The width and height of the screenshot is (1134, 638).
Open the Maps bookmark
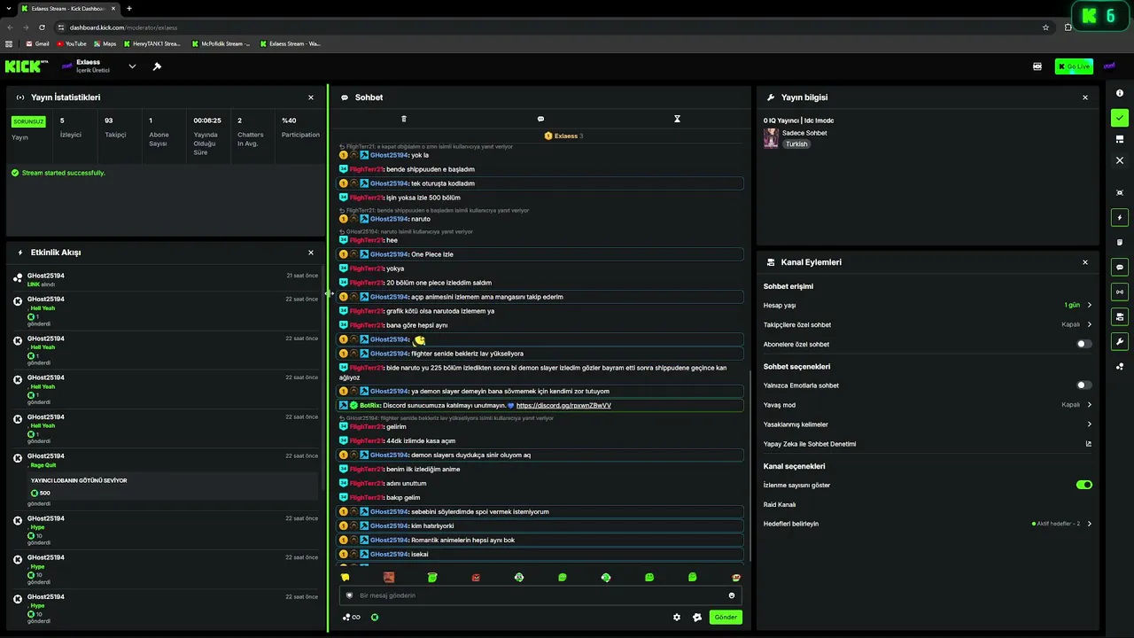point(105,43)
